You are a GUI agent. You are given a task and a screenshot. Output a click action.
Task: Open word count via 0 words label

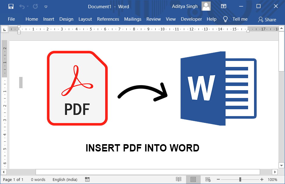(x=38, y=179)
